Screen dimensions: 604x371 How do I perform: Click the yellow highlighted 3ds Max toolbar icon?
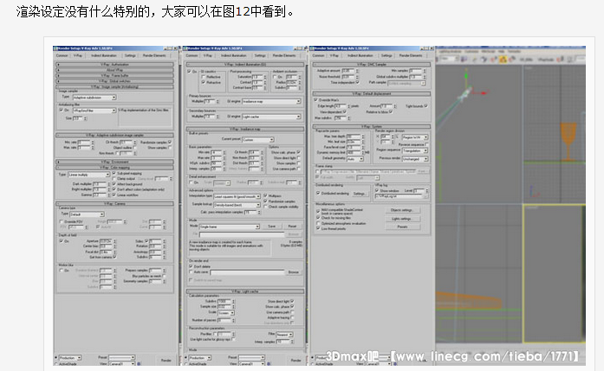[503, 59]
